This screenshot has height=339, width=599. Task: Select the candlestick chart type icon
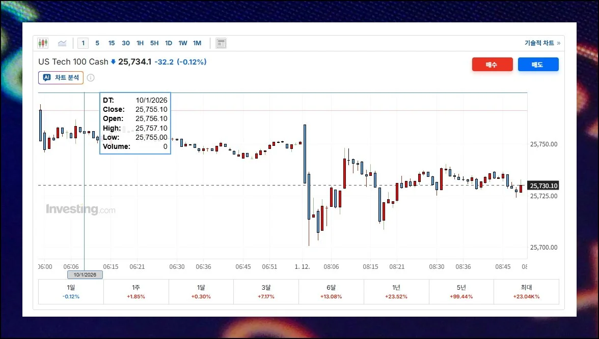tap(43, 43)
